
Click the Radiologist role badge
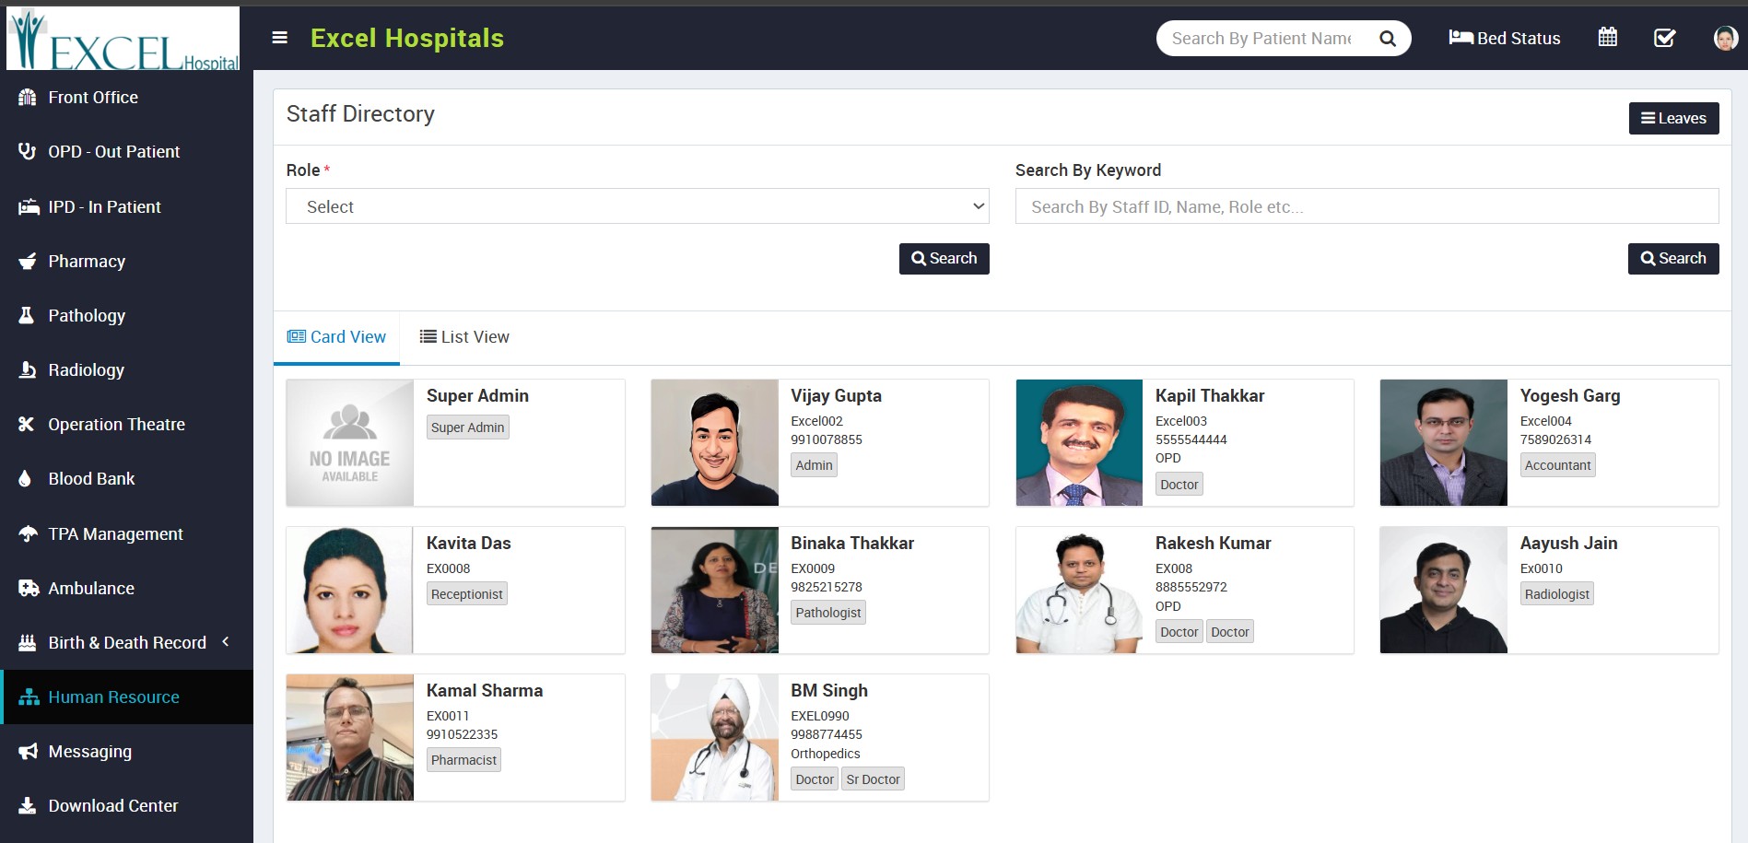(x=1557, y=594)
